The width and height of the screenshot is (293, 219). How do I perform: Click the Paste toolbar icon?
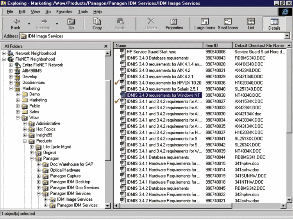pyautogui.click(x=120, y=24)
